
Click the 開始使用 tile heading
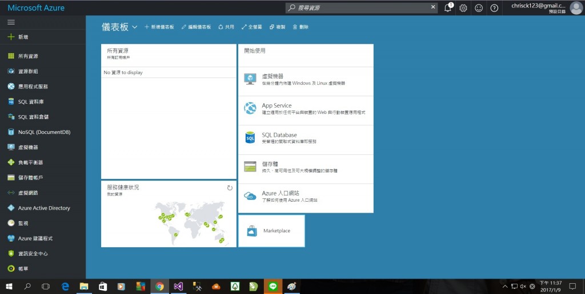click(255, 51)
